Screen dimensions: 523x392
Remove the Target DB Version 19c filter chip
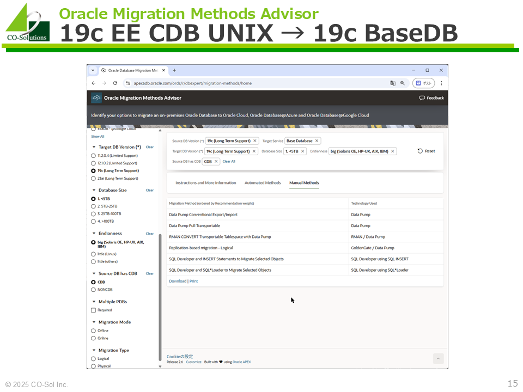pyautogui.click(x=254, y=151)
